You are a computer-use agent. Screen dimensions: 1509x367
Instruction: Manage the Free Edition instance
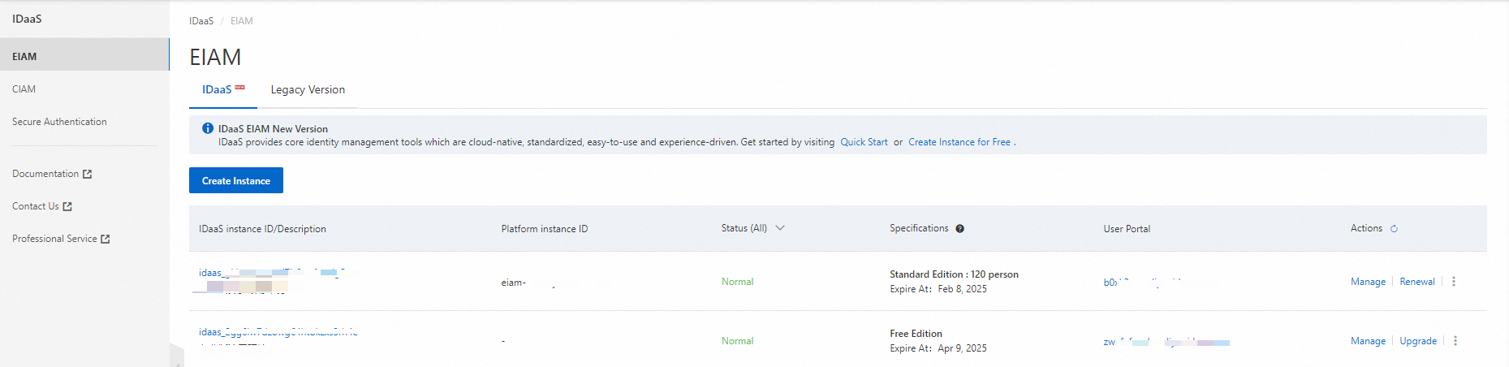click(x=1368, y=341)
